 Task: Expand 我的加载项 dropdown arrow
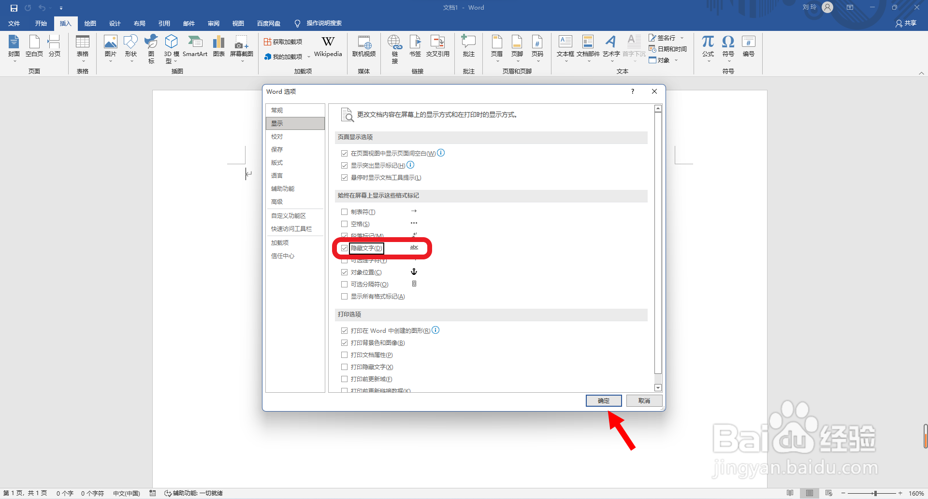point(309,57)
